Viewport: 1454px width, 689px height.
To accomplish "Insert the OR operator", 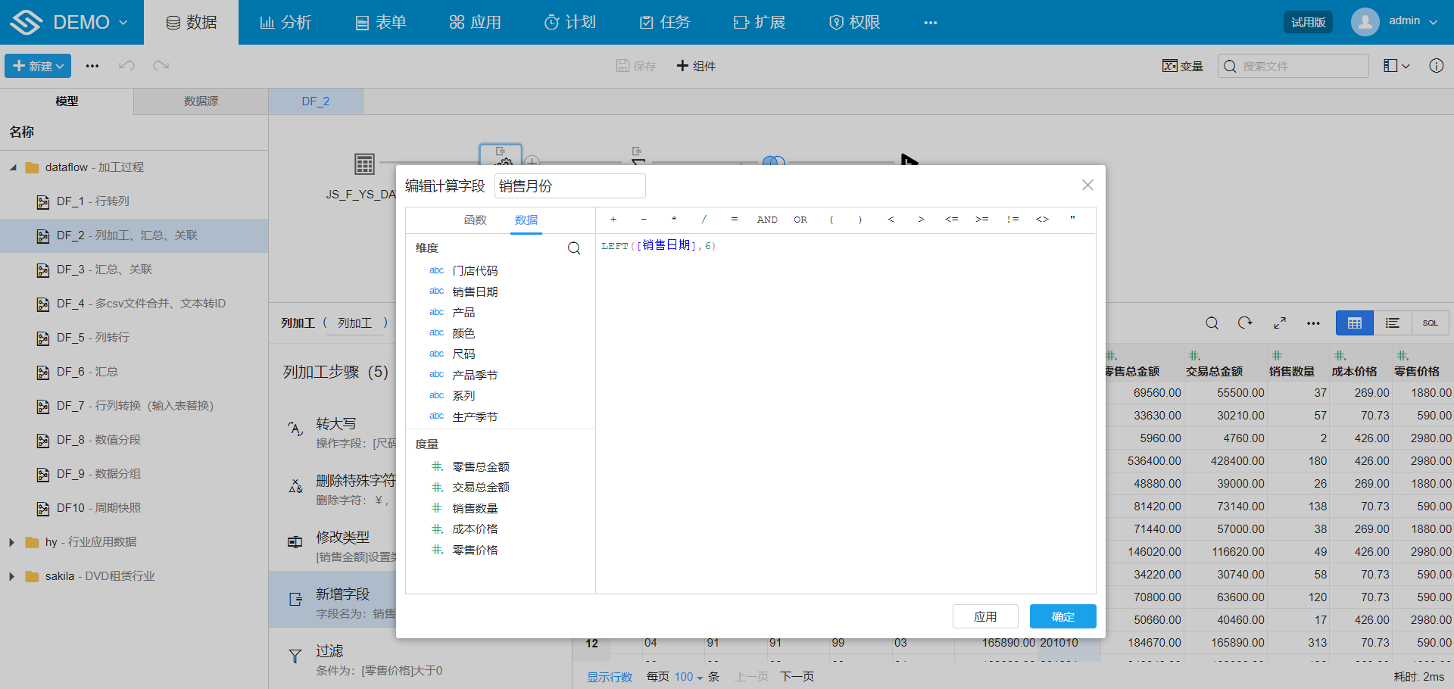I will click(800, 220).
